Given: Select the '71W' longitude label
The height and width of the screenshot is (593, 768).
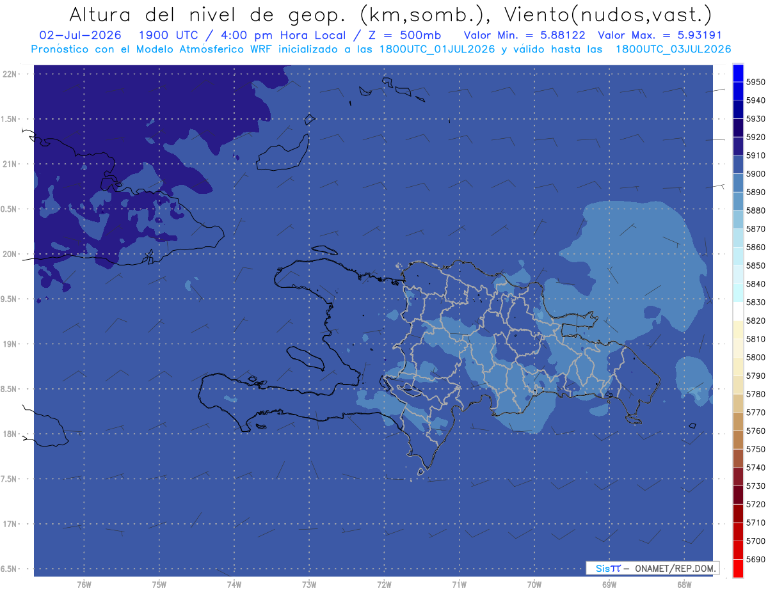Looking at the screenshot, I should click(x=459, y=584).
